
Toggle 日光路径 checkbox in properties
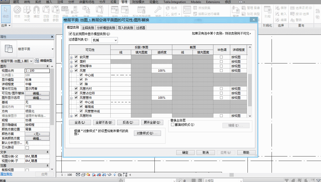click(x=27, y=147)
